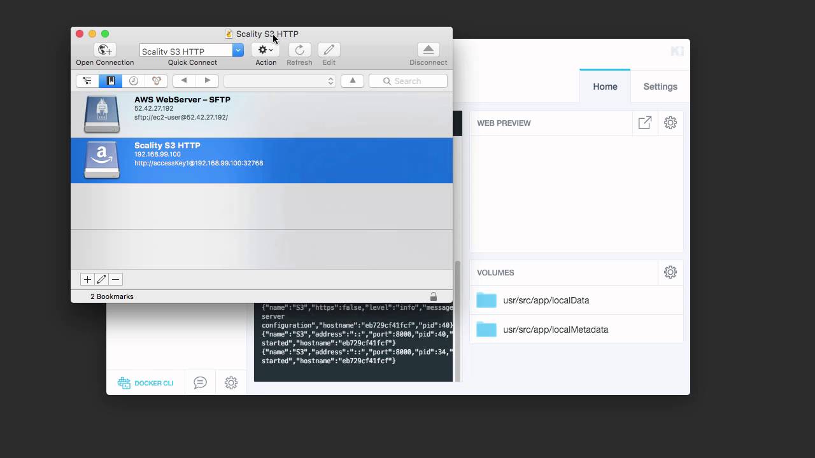This screenshot has width=815, height=458.
Task: Switch to the Bookmarks view
Action: (x=110, y=81)
